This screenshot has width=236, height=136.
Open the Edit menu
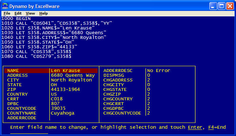point(18,13)
